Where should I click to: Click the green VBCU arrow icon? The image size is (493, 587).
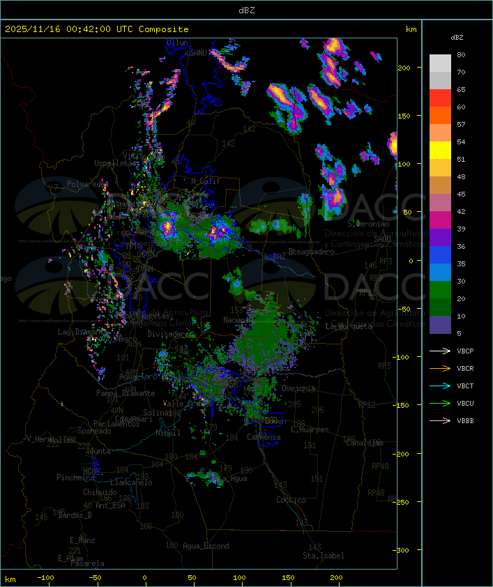click(x=440, y=403)
